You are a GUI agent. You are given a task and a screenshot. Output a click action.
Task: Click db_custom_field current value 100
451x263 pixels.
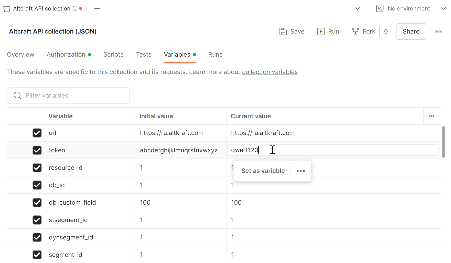pos(236,203)
